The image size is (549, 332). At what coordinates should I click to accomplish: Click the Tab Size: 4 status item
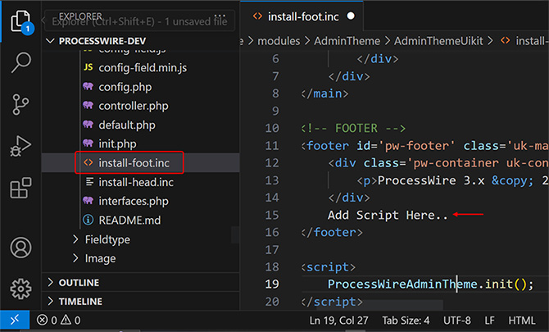406,320
